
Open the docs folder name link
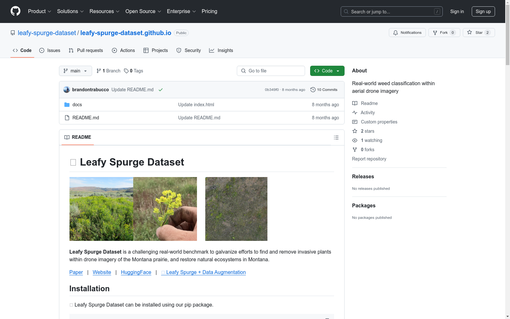tap(77, 105)
